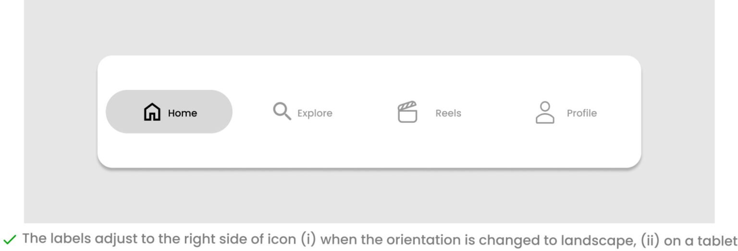
Task: Click the Home house icon
Action: point(152,112)
